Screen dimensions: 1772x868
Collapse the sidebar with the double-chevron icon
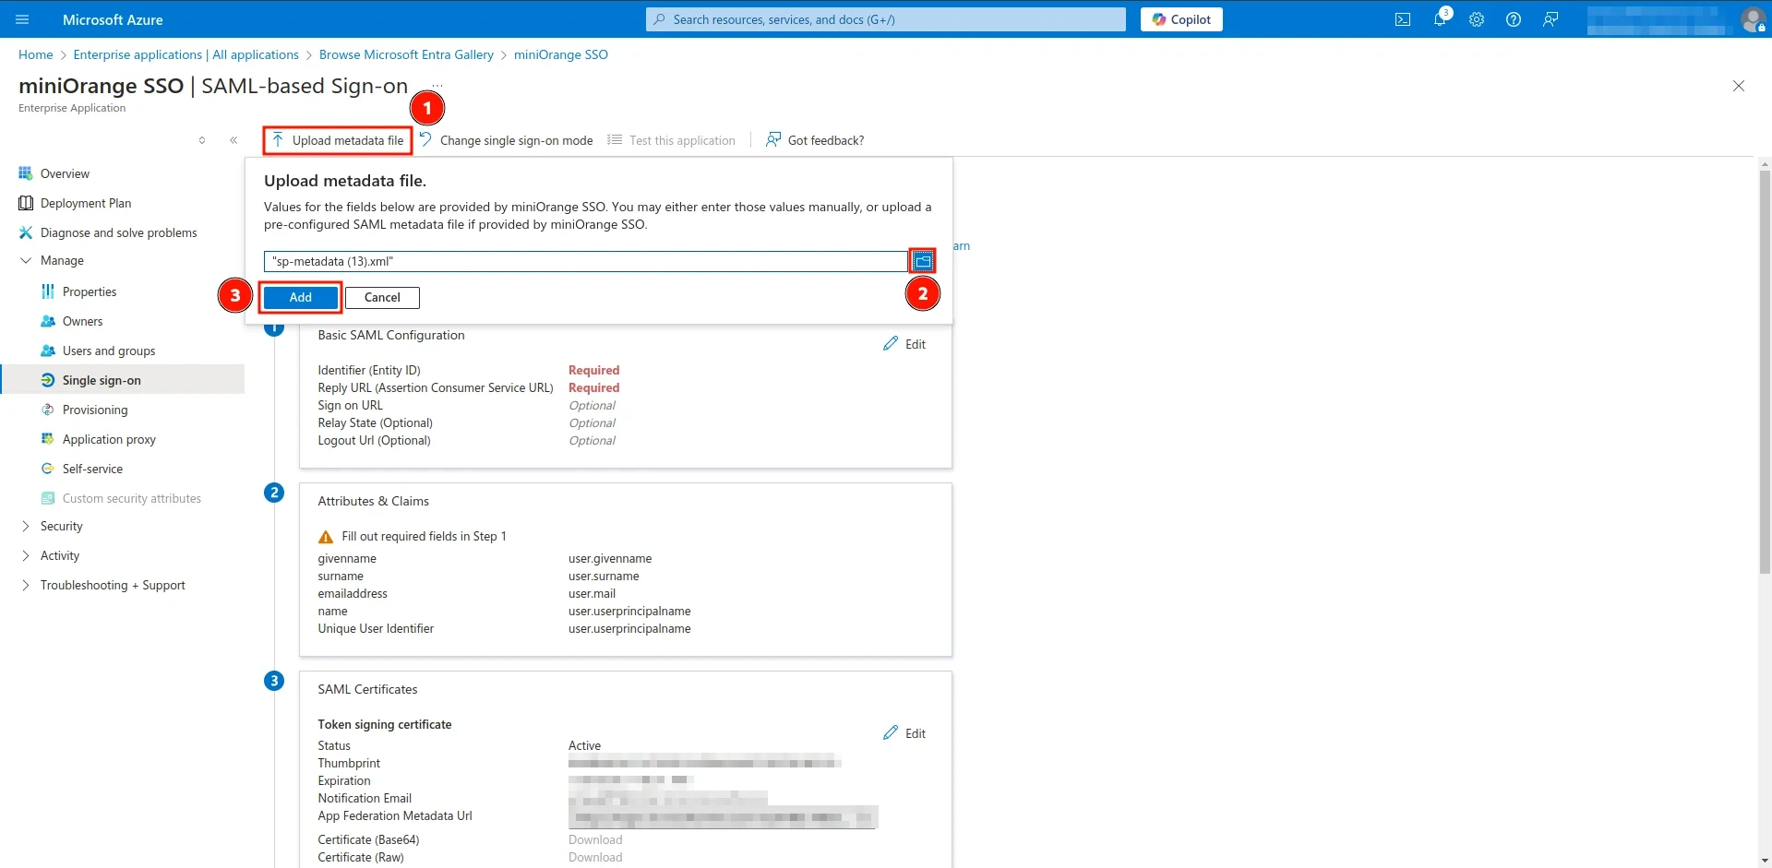click(x=234, y=139)
